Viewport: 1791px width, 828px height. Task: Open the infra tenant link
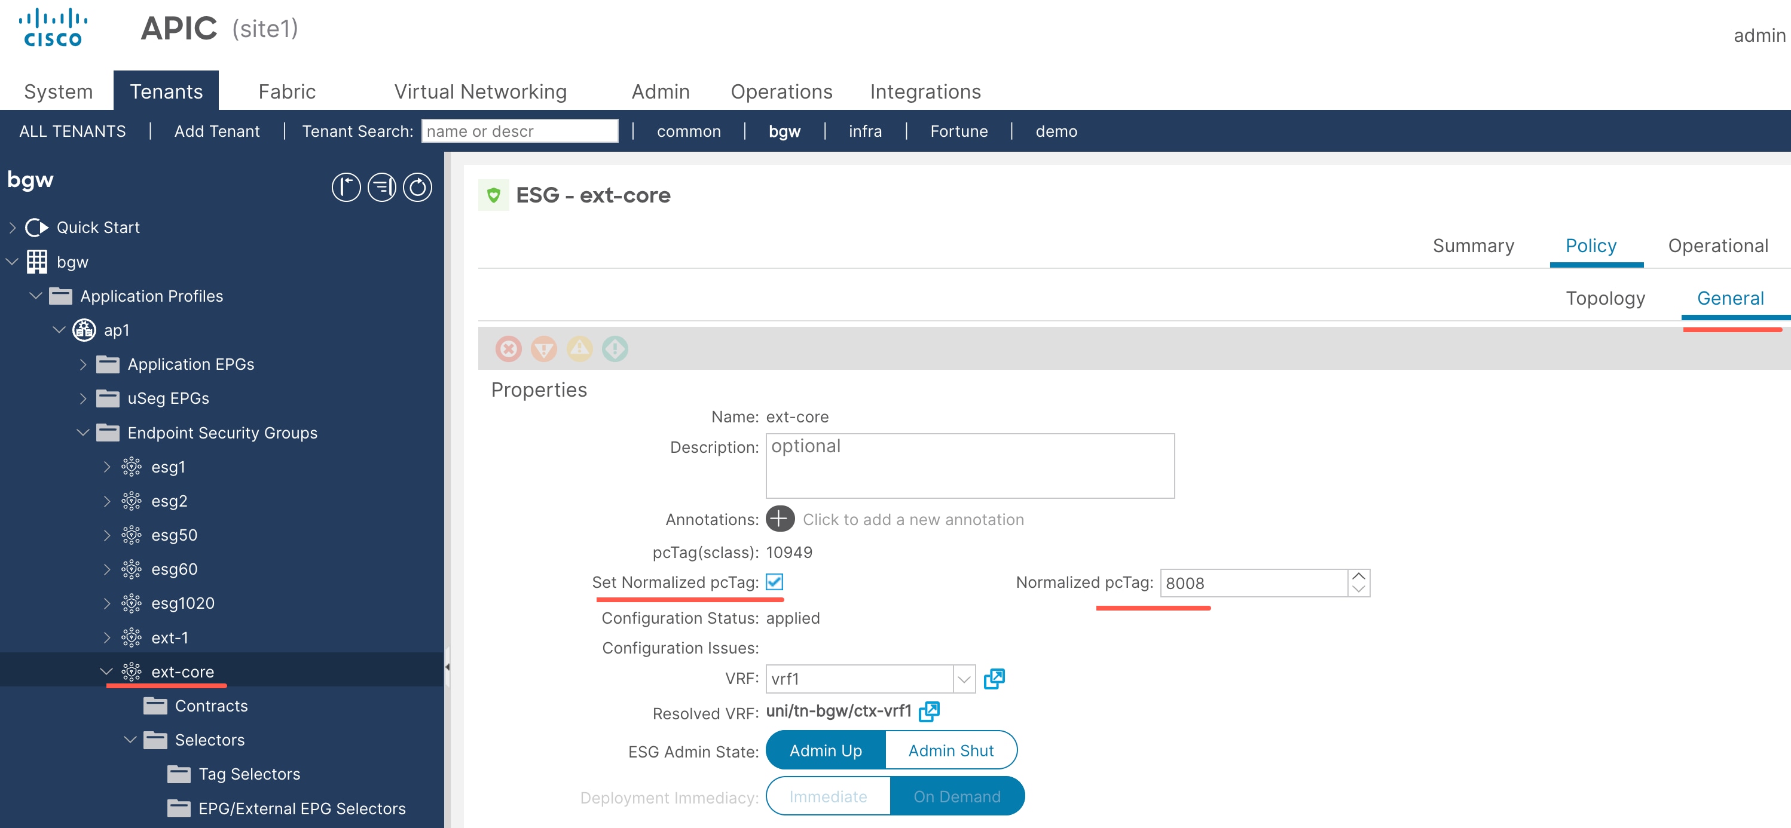[x=865, y=131]
